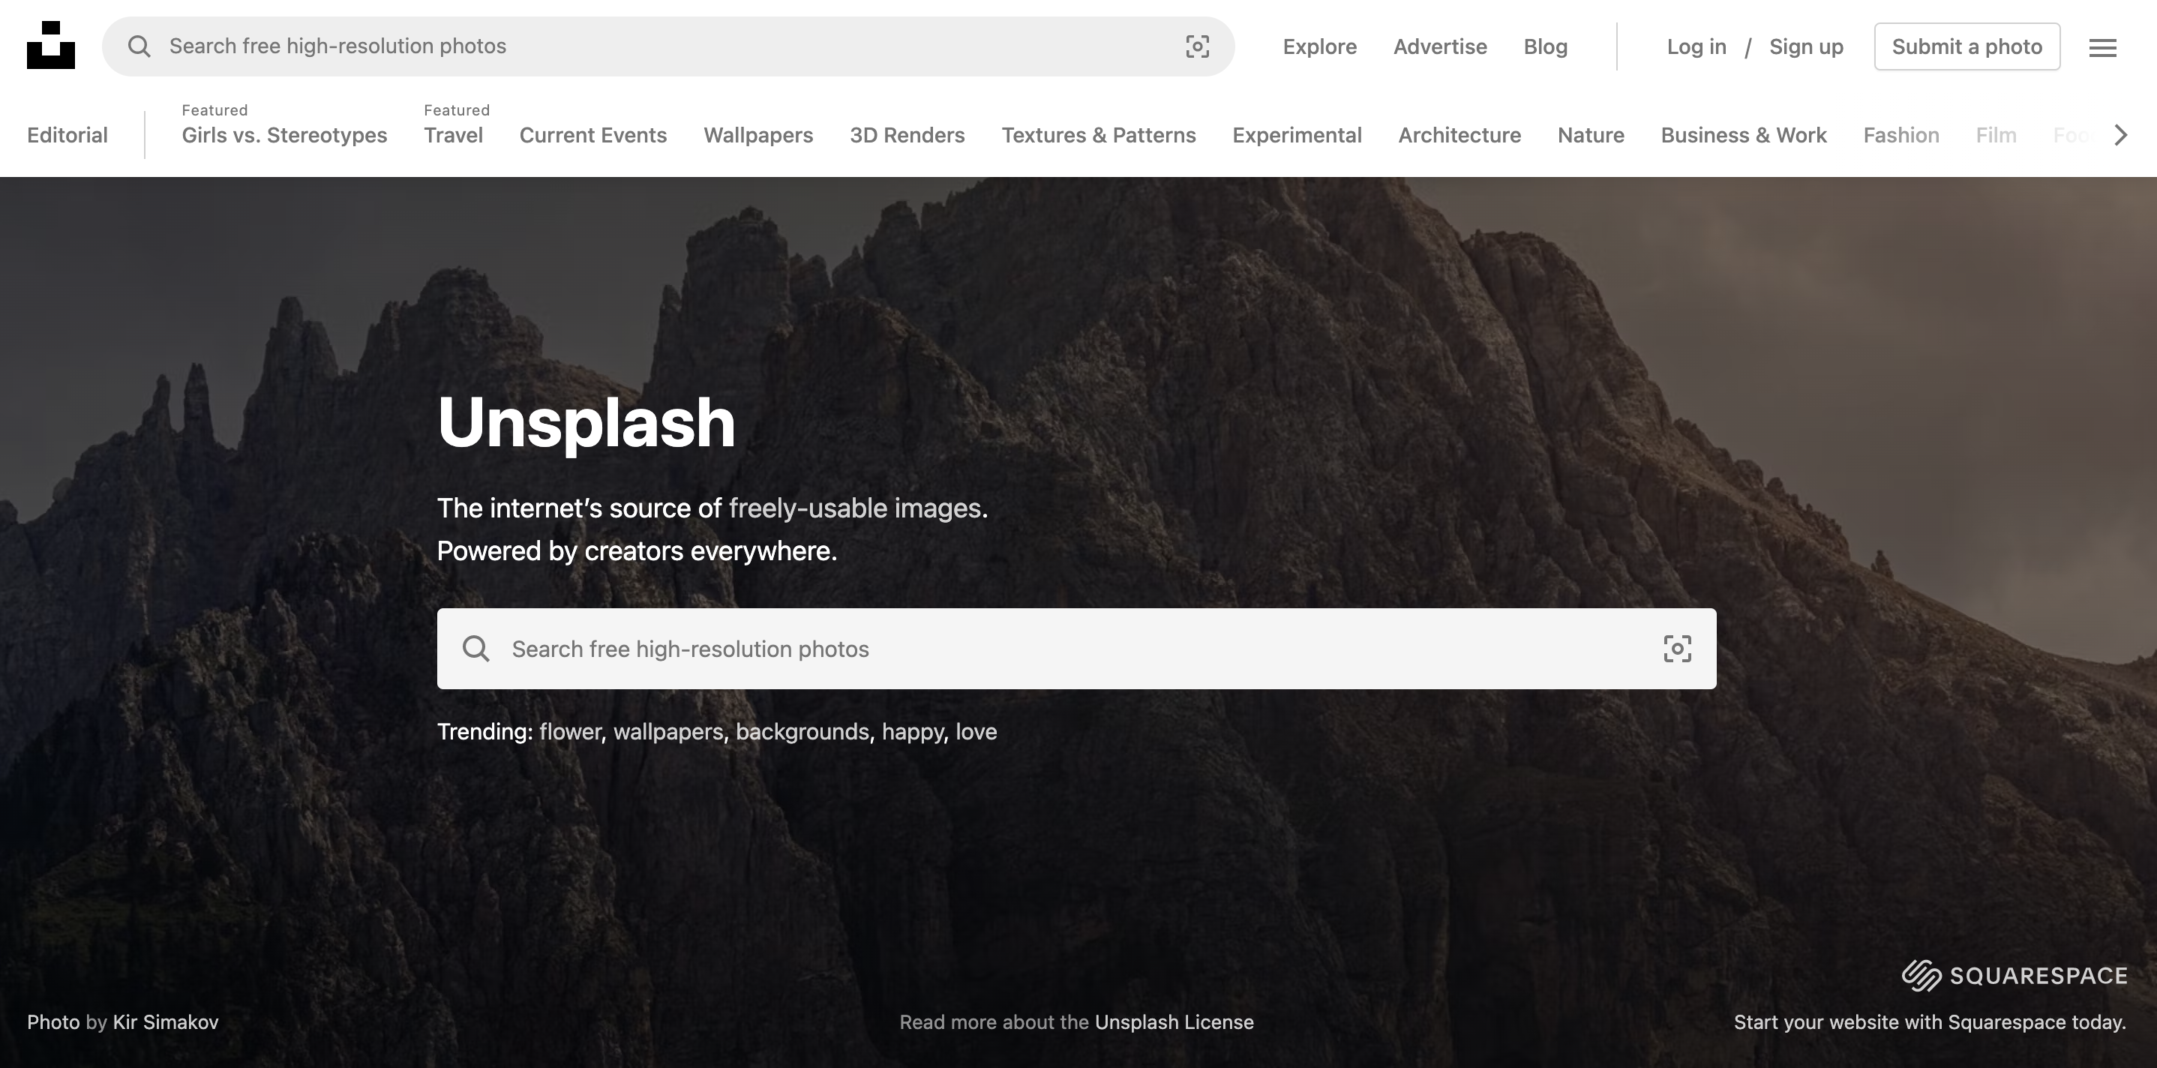
Task: Click the magnifier icon in the top search bar
Action: (x=139, y=46)
